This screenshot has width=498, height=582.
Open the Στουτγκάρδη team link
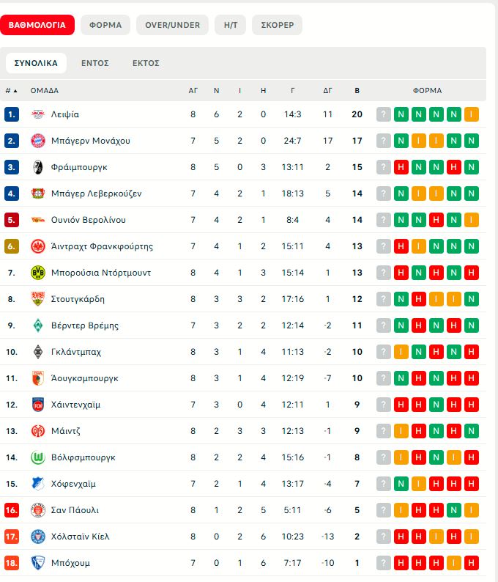[x=78, y=299]
